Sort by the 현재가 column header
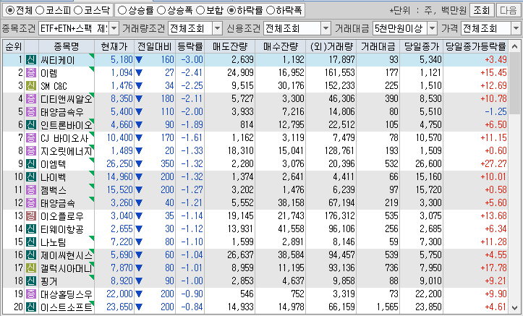Viewport: 523px width, 316px height. (114, 47)
